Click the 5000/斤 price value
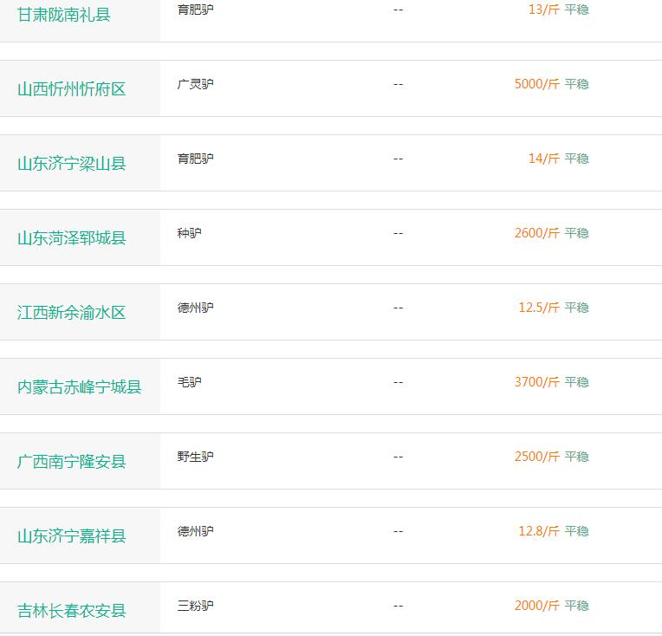Viewport: 662px width, 636px height. click(537, 84)
